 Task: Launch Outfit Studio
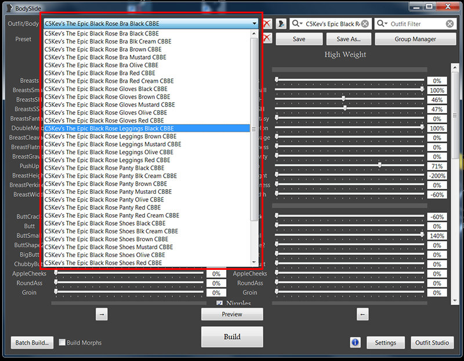(x=432, y=342)
